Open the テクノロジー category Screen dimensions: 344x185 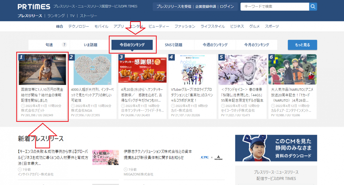79,26
